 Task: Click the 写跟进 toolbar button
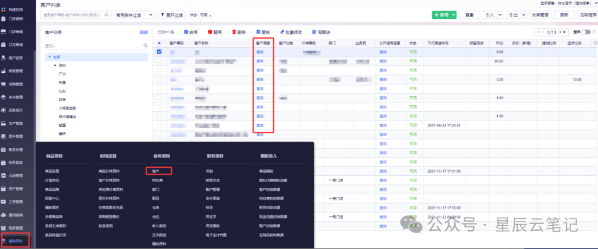pos(321,33)
